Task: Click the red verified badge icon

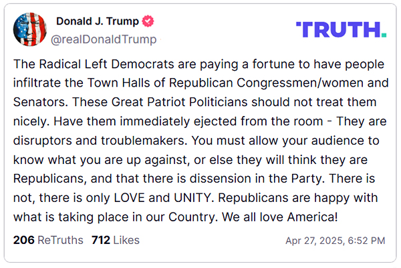Action: (148, 21)
